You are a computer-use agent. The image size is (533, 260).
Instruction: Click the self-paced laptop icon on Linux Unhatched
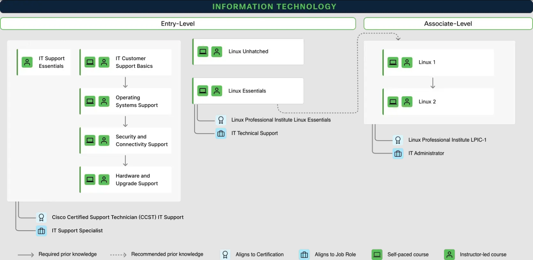(203, 52)
